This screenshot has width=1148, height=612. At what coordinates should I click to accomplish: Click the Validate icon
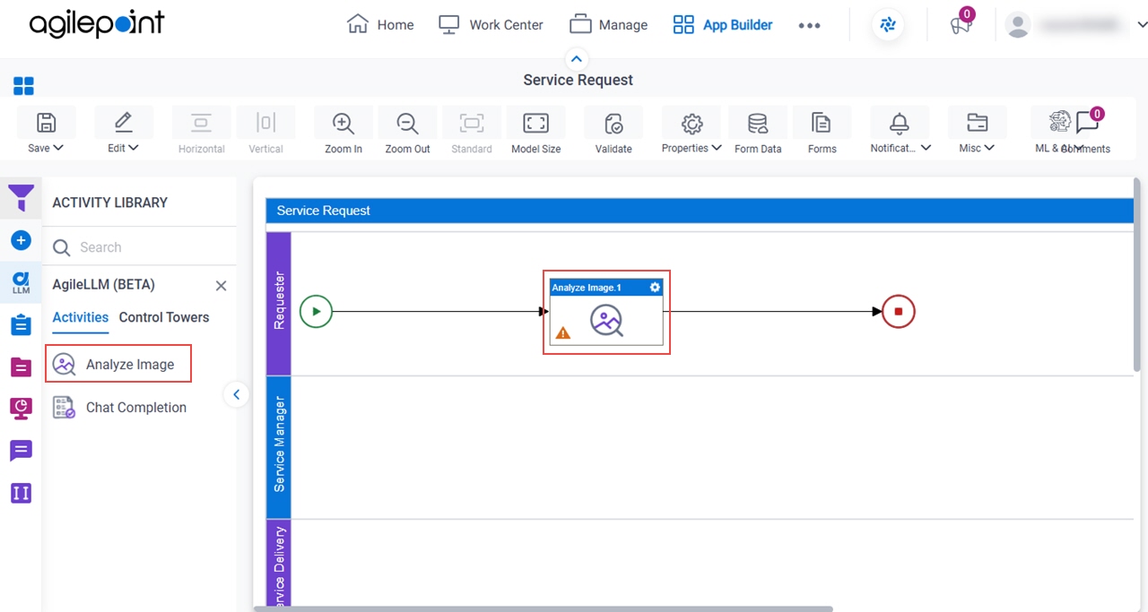click(613, 124)
